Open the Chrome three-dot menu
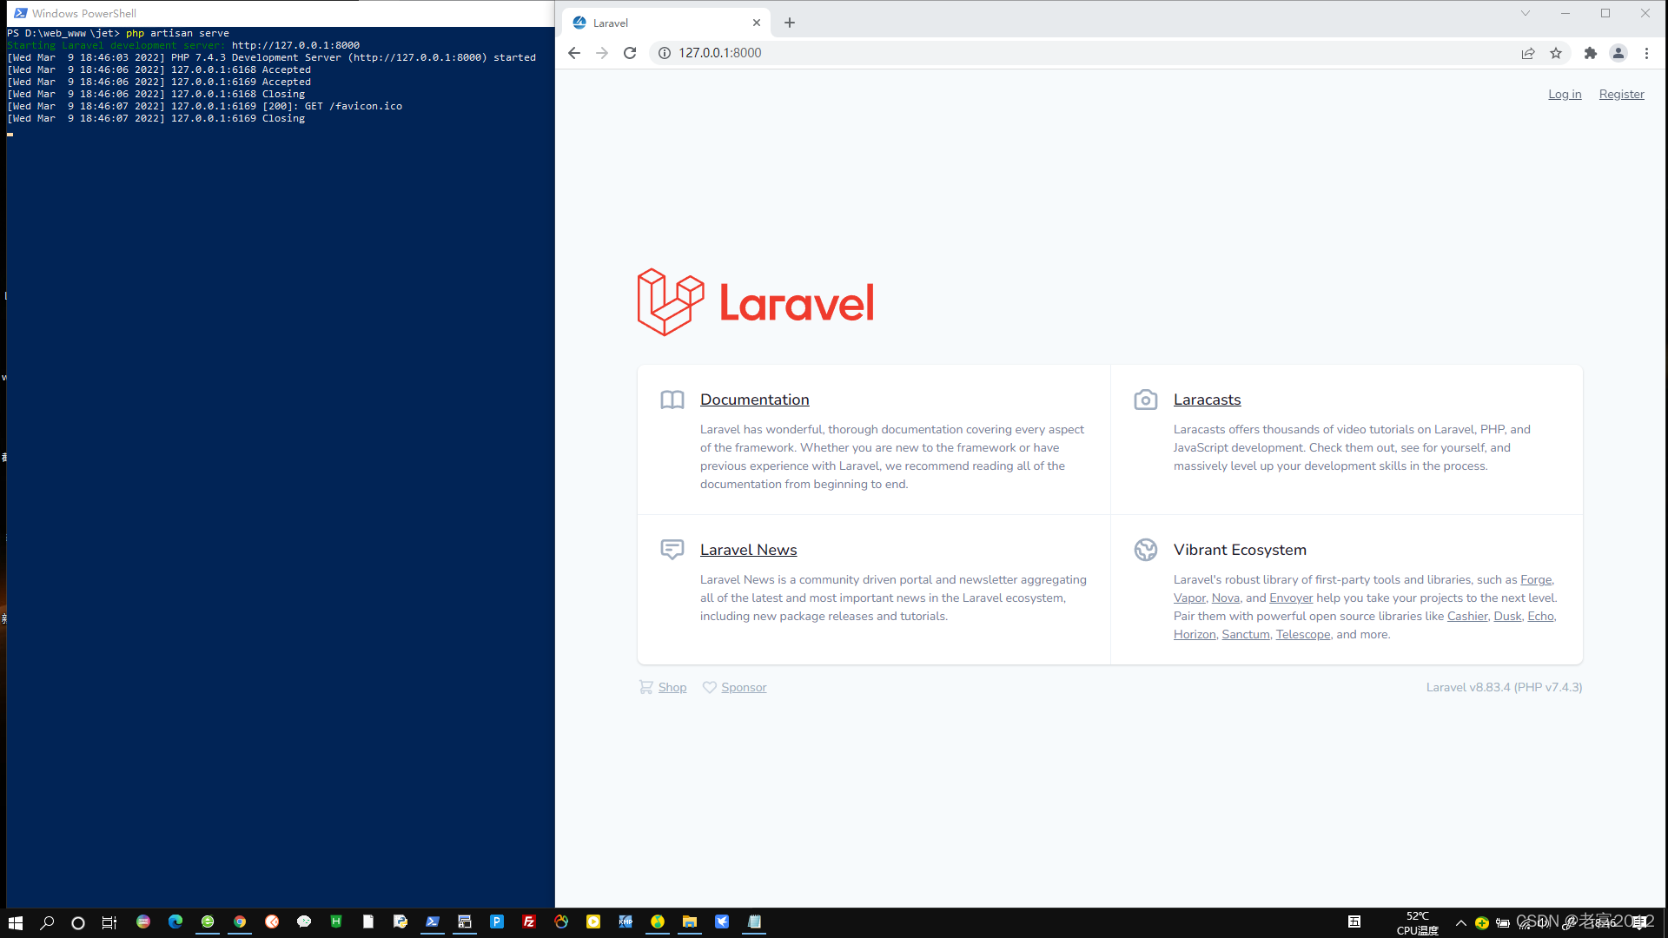The image size is (1668, 938). pyautogui.click(x=1646, y=53)
